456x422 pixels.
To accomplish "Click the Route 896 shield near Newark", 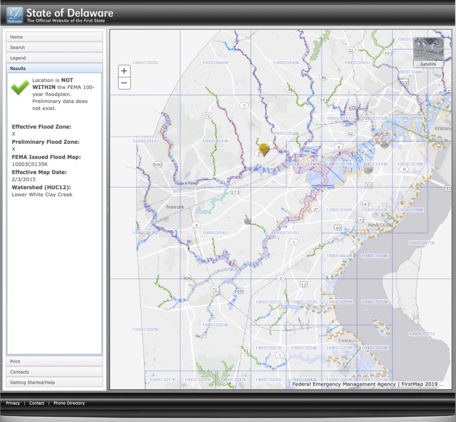I will tap(158, 164).
